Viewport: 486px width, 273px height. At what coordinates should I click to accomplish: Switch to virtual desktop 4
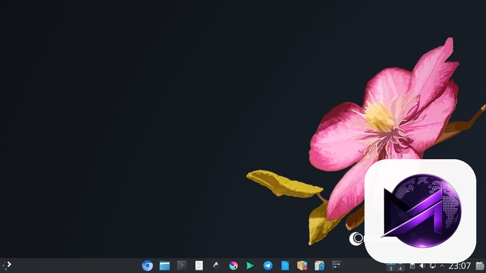[400, 268]
